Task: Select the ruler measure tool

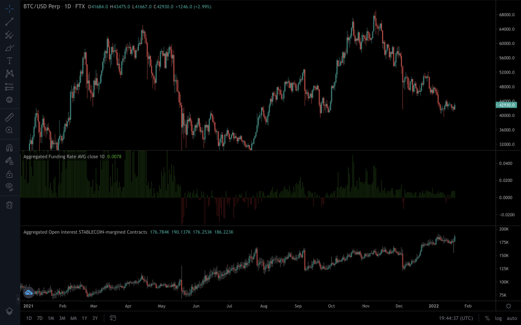Action: coord(9,117)
